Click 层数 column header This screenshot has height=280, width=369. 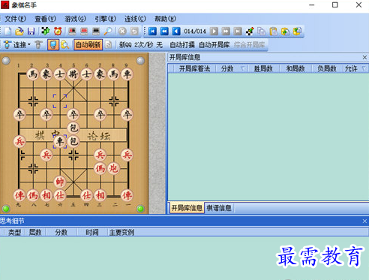[x=35, y=233]
